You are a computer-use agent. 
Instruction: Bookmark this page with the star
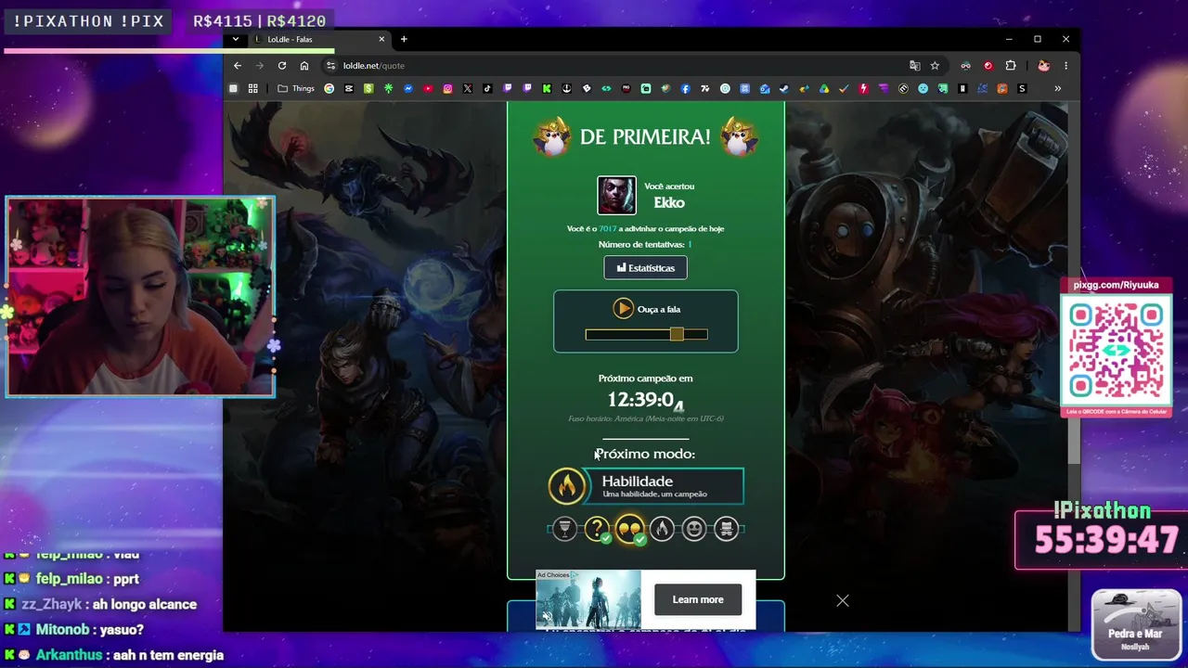click(x=935, y=66)
